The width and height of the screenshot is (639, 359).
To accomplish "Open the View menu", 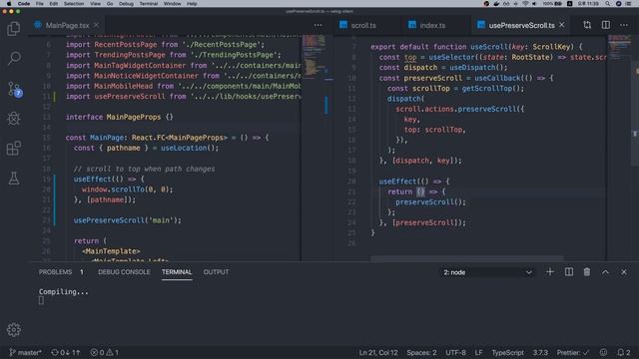I will click(x=96, y=4).
